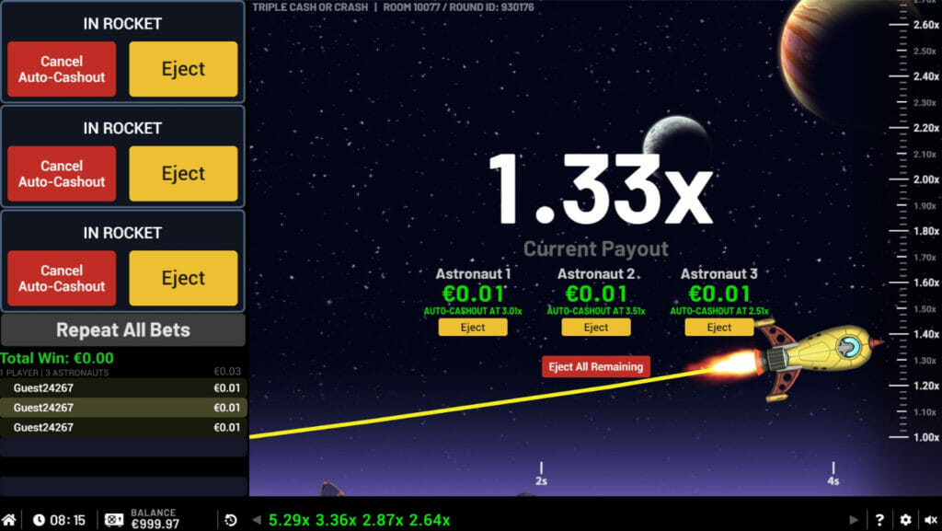Select the first Guest24267 bet row
Viewport: 942px width, 531px height.
point(123,388)
